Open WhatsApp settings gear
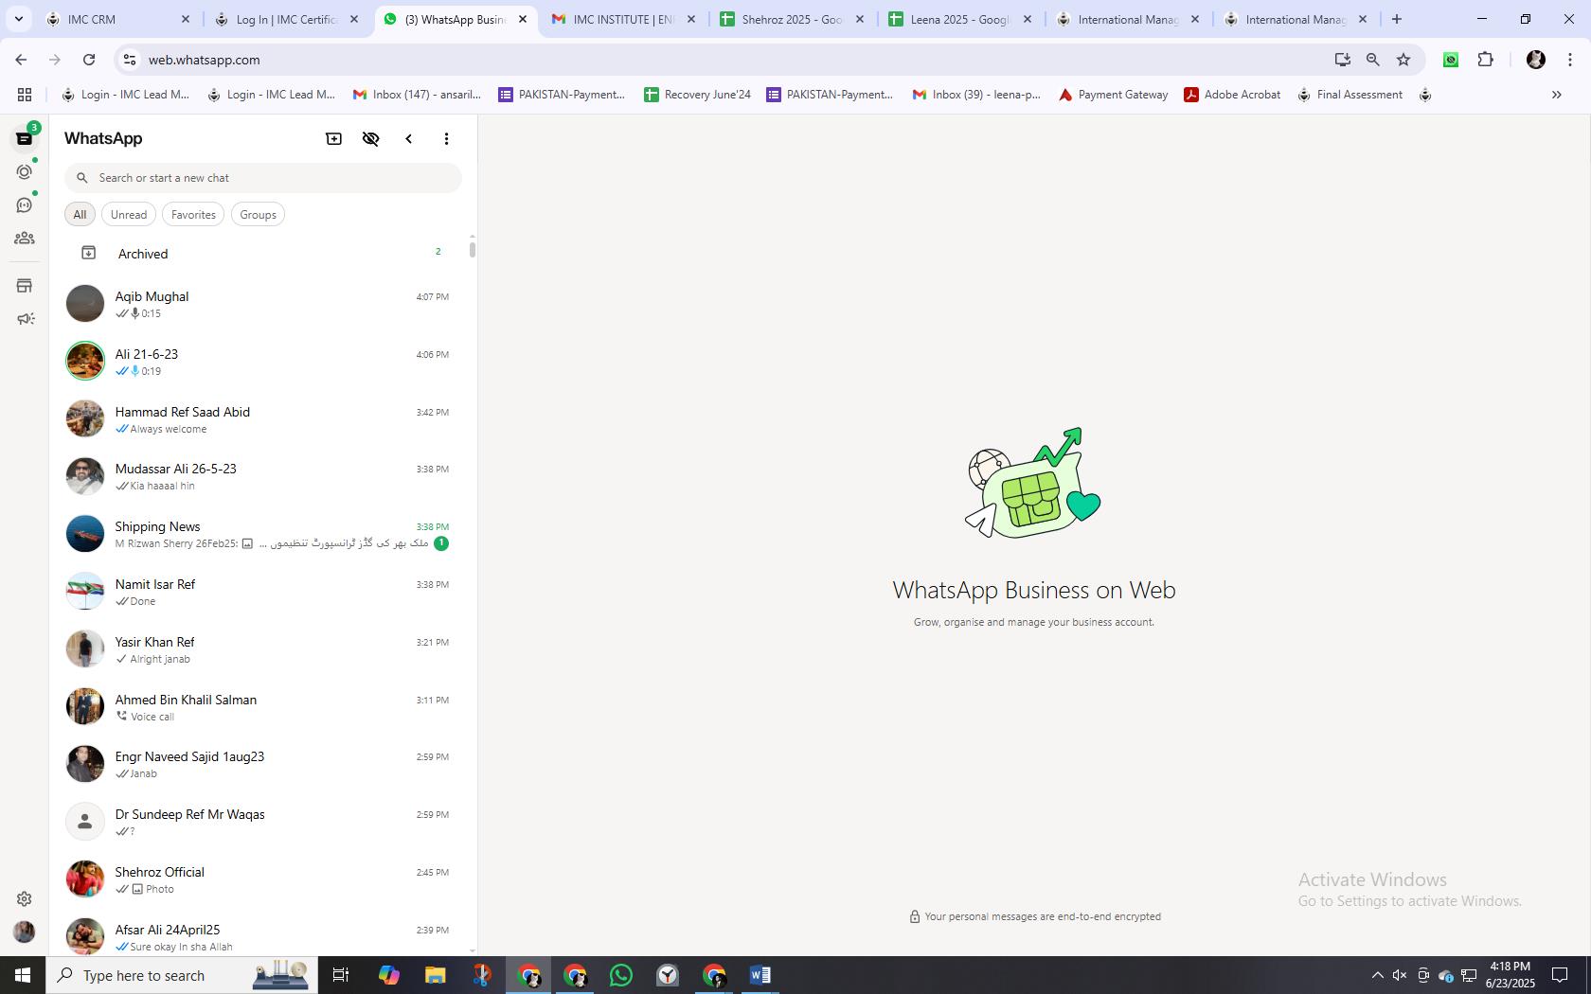The image size is (1591, 994). tap(25, 898)
